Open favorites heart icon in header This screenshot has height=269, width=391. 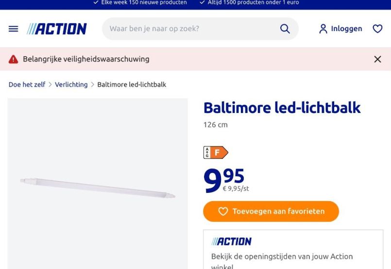click(x=377, y=29)
